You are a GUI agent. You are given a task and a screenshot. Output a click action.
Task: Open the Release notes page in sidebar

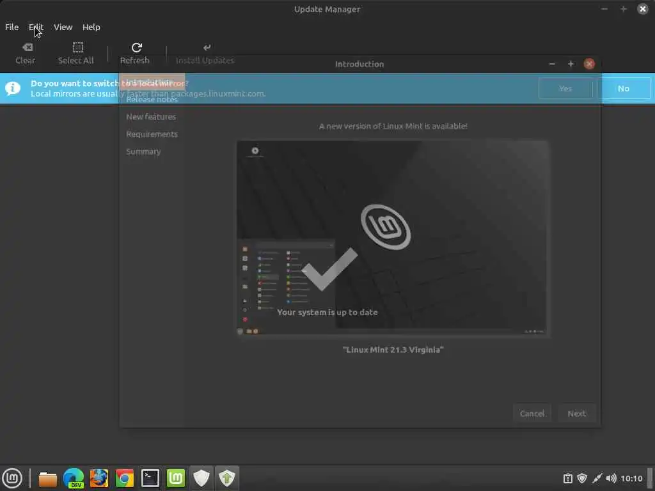point(152,99)
